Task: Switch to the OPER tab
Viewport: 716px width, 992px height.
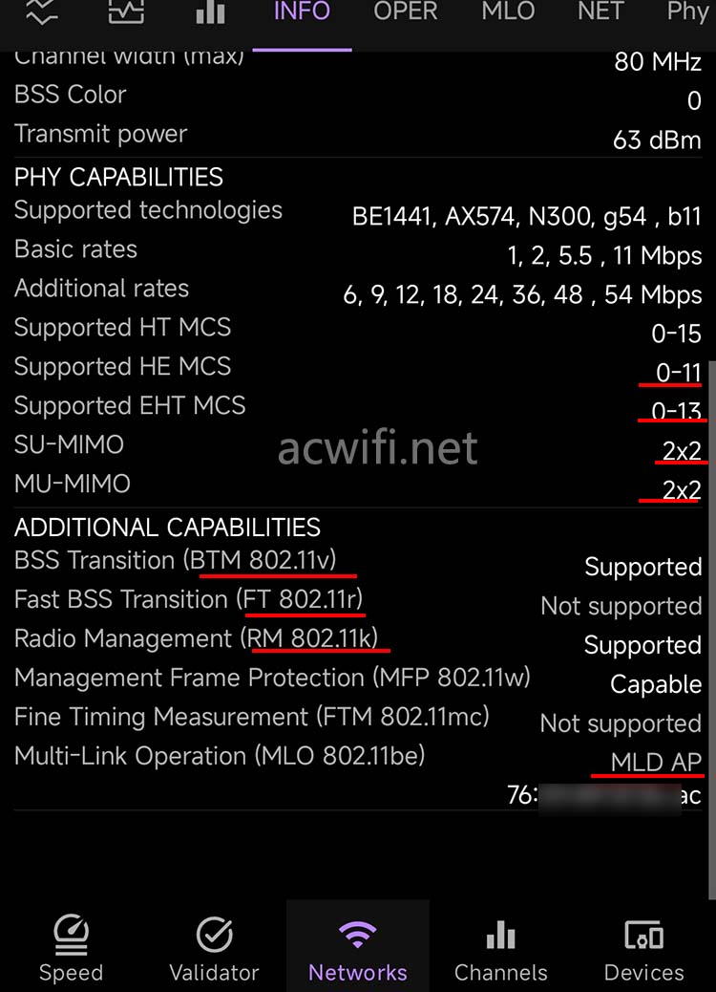Action: [x=405, y=11]
